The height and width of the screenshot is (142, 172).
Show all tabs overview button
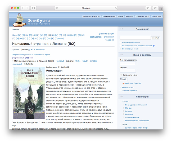(x=155, y=8)
